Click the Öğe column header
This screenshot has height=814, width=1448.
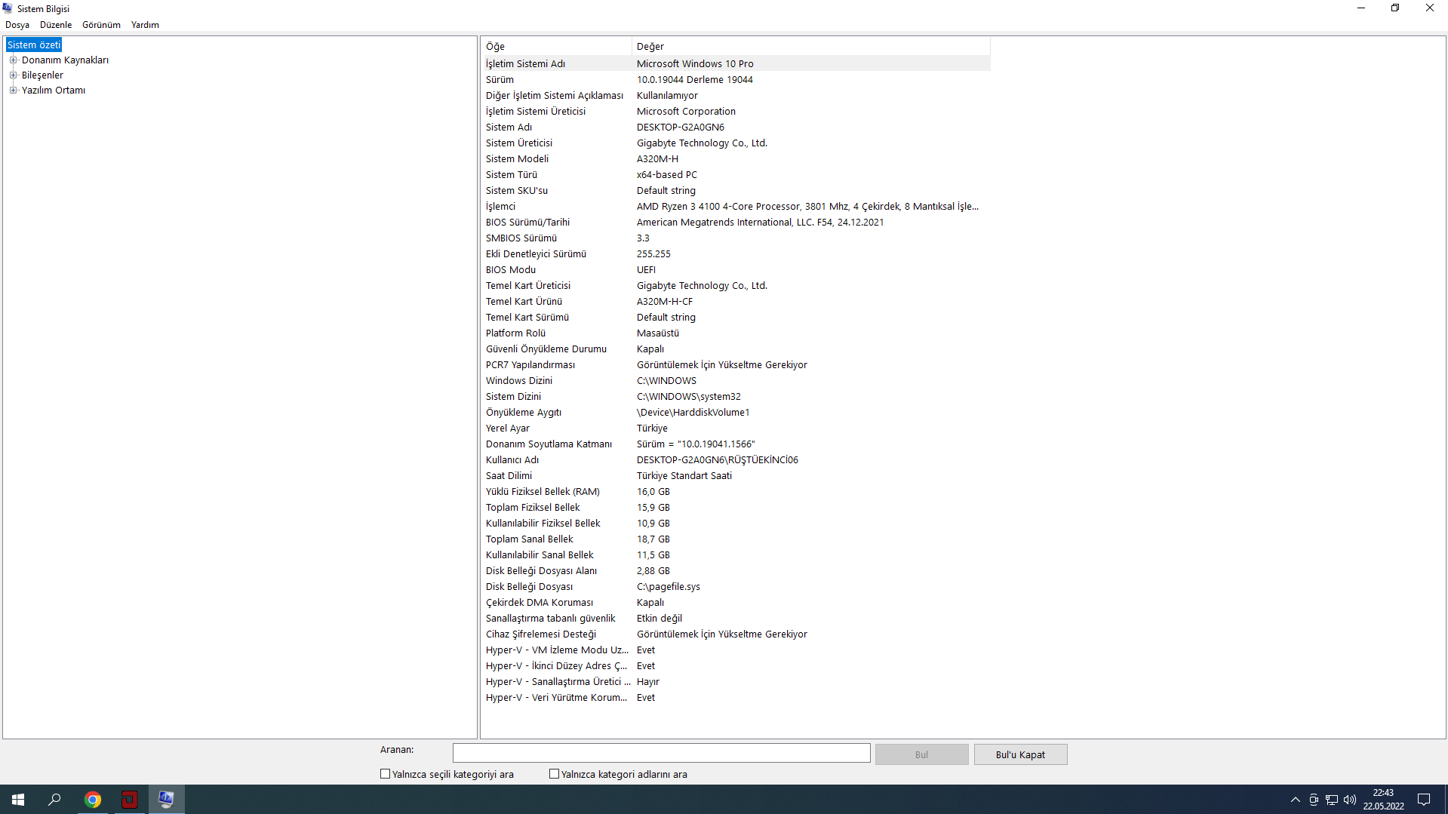[x=556, y=47]
